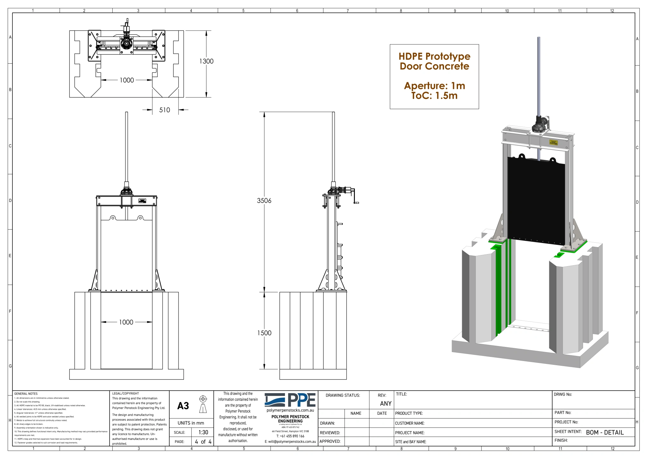Viewport: 648px width, 458px height.
Task: Click the BOM - DETAIL sheet intent
Action: click(604, 432)
